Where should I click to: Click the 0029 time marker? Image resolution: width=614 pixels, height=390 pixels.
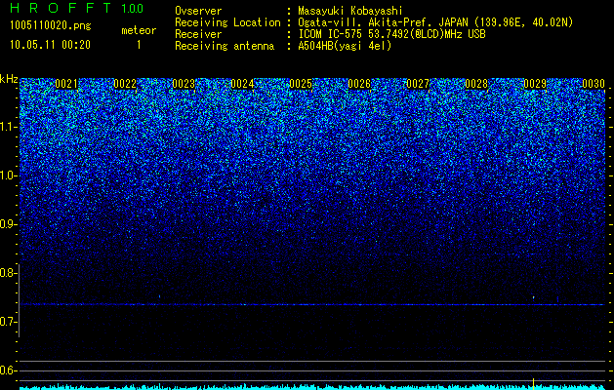(x=535, y=84)
